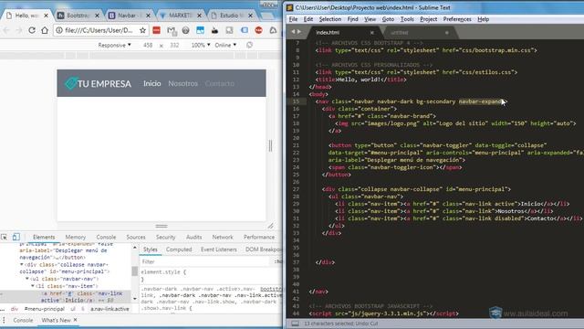Click the red round extension icon
The image size is (584, 329).
(258, 30)
